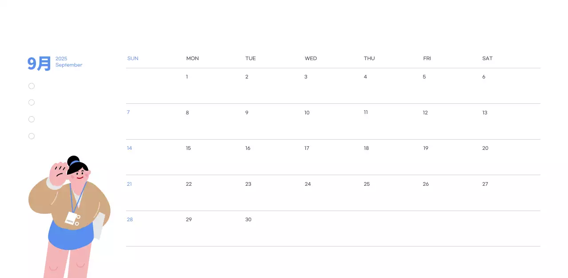Click the September month label
This screenshot has height=278, width=568.
point(69,65)
